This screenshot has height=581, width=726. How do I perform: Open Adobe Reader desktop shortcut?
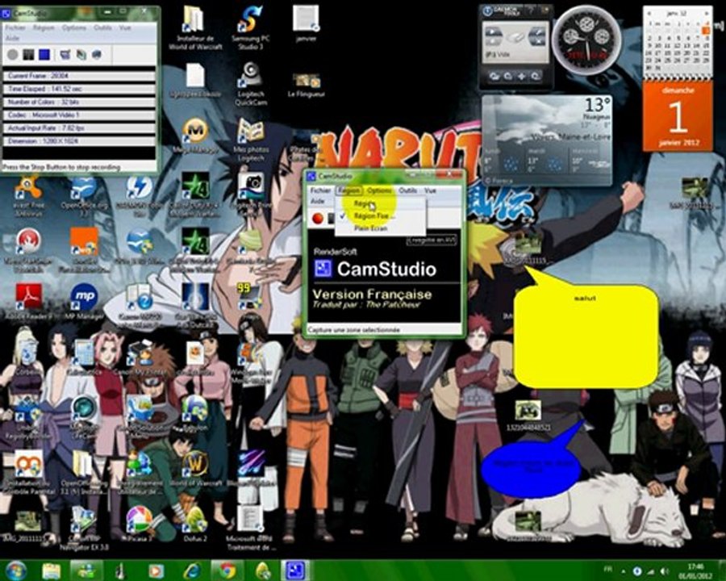[29, 302]
